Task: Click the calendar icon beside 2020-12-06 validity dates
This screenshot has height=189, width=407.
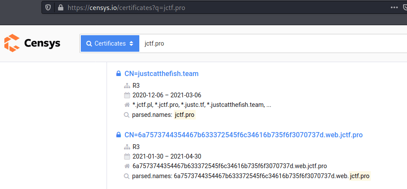Action: coord(127,95)
